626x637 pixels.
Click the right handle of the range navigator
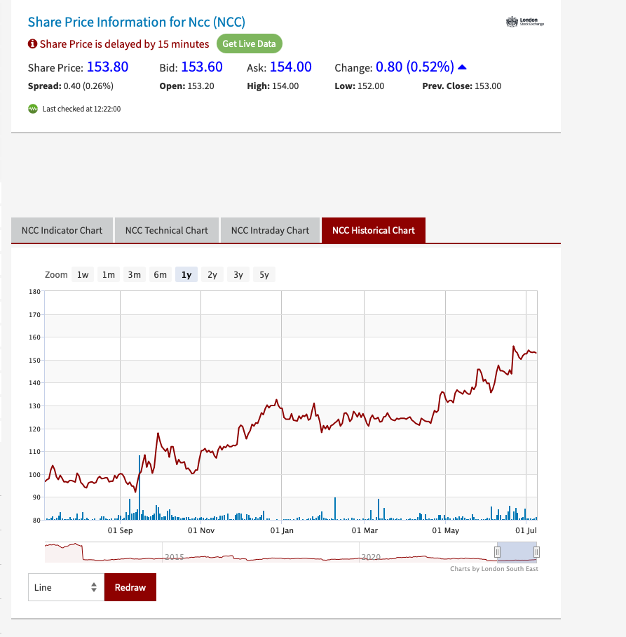click(536, 551)
